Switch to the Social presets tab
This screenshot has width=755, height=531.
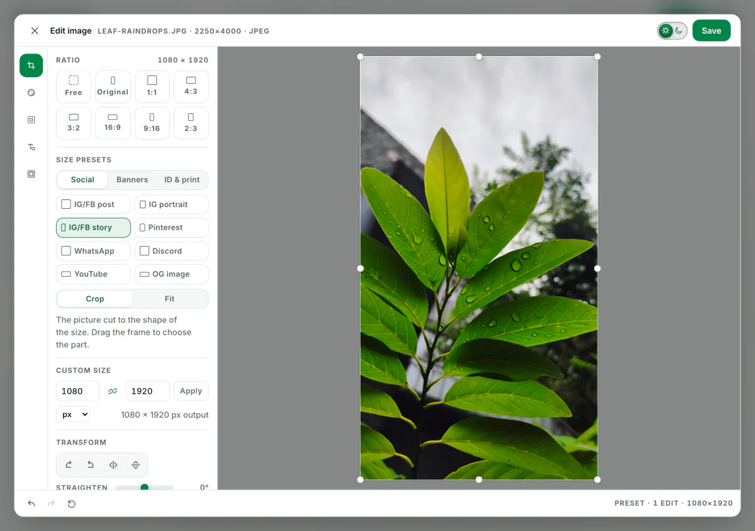pyautogui.click(x=82, y=179)
